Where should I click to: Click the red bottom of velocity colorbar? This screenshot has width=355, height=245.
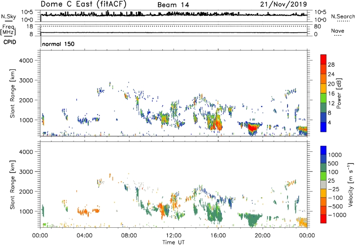[323, 219]
